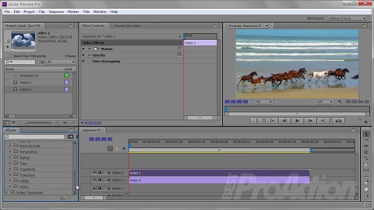
Task: Create new custom bin in Effects panel
Action: click(63, 198)
